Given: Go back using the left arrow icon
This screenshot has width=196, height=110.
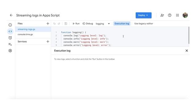Looking at the screenshot, I should pos(11,15).
